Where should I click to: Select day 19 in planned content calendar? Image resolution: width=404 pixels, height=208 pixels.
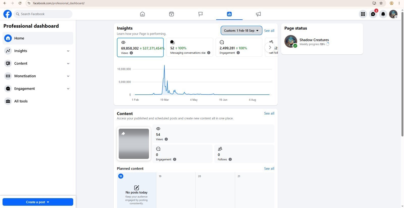tap(160, 176)
